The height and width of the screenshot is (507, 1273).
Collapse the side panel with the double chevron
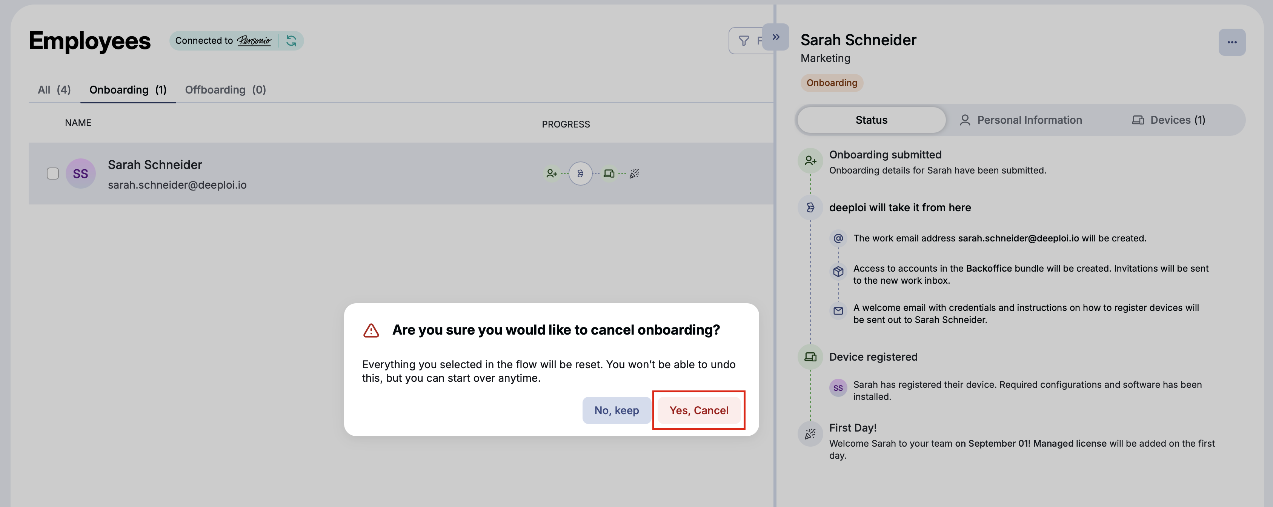point(775,37)
